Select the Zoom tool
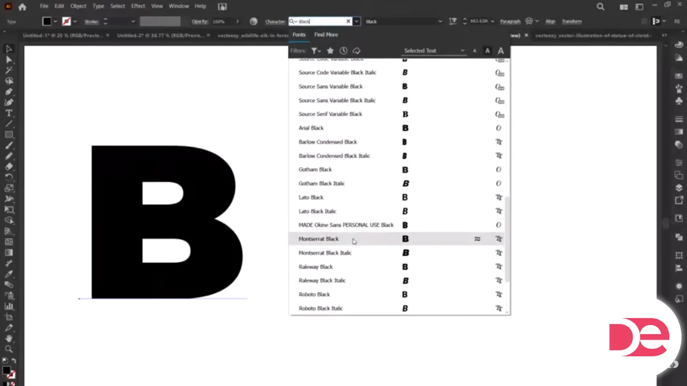The image size is (687, 386). (x=9, y=349)
